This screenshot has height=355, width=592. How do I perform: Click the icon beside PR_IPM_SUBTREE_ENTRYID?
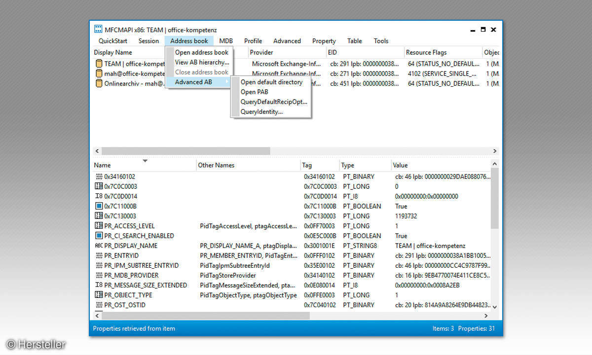(99, 265)
